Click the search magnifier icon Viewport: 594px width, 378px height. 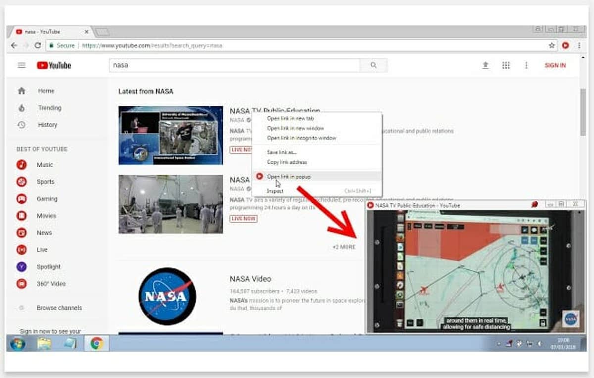coord(374,65)
